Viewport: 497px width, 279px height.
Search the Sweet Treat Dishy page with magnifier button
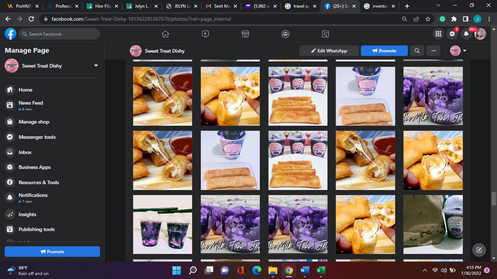(x=417, y=51)
